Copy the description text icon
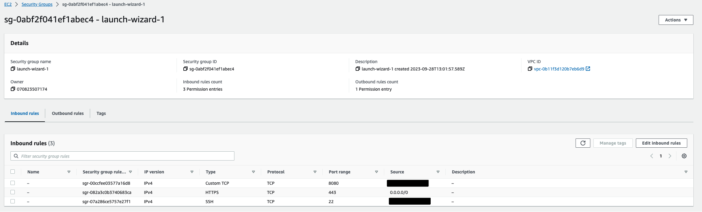This screenshot has height=212, width=702. coord(357,69)
